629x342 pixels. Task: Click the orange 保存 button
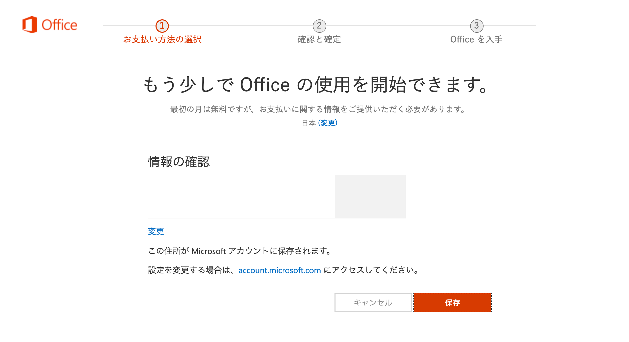tap(453, 303)
